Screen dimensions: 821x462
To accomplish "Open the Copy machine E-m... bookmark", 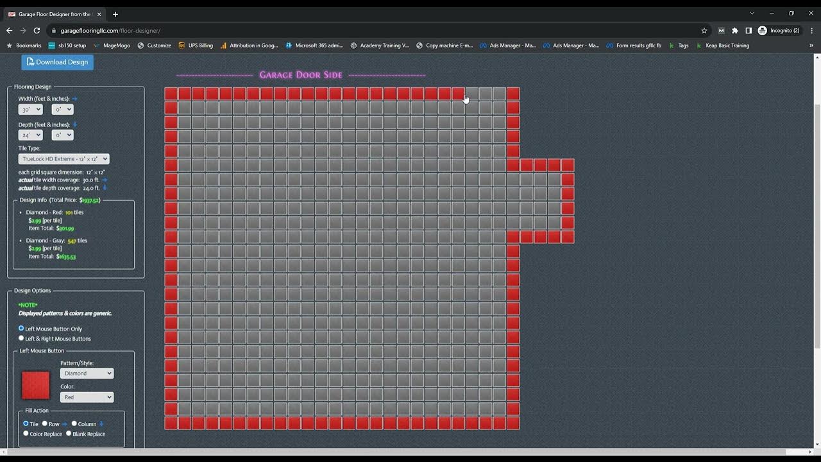I will tap(444, 46).
